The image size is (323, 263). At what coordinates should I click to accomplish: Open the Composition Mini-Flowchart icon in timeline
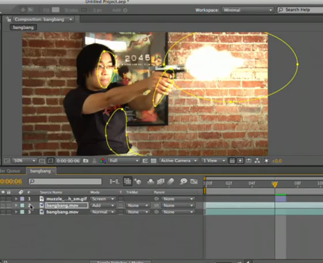point(114,181)
